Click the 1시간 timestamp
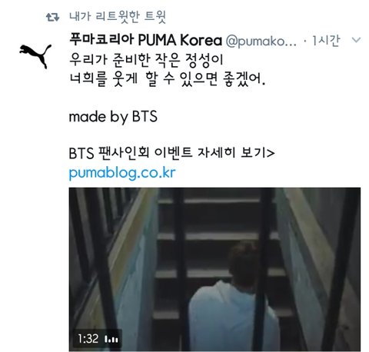 pyautogui.click(x=326, y=41)
